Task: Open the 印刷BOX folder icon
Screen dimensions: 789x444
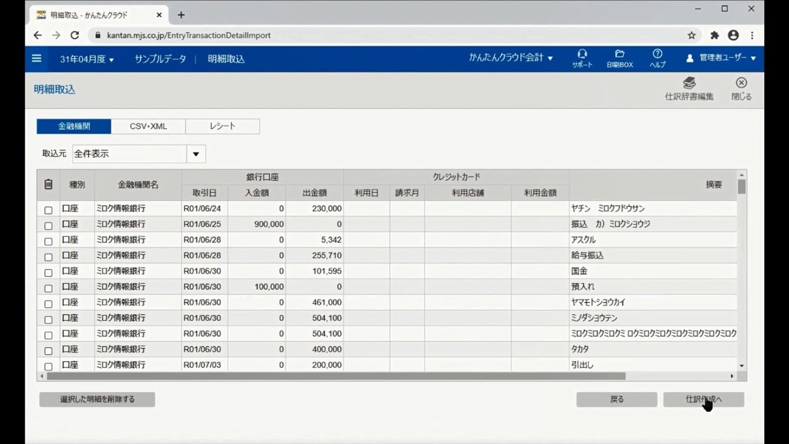Action: click(619, 59)
